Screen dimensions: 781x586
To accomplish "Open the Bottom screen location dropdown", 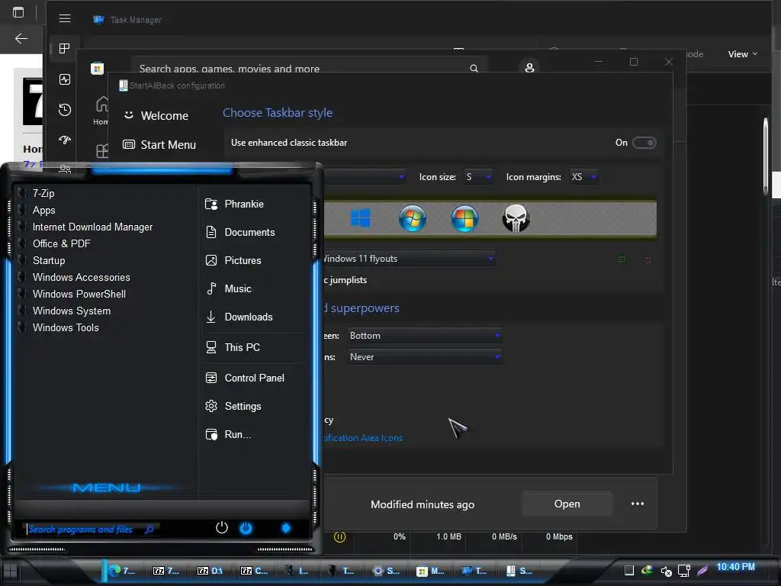I will [x=424, y=336].
